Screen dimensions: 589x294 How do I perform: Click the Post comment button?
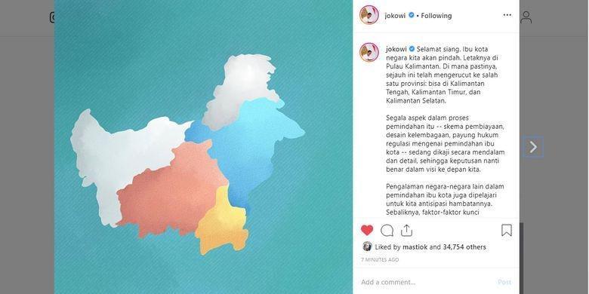(504, 282)
